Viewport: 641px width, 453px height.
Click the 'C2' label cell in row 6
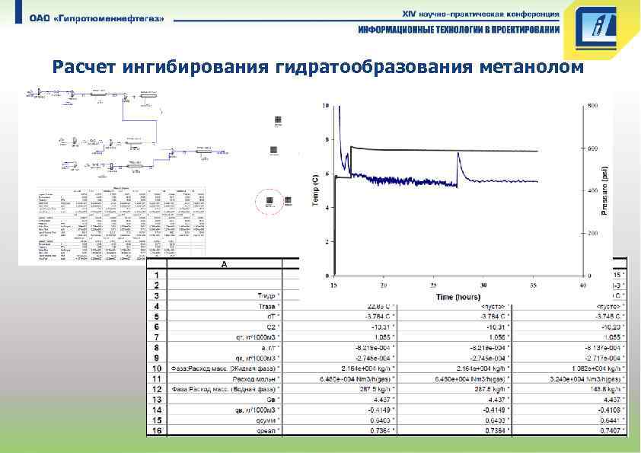225,327
